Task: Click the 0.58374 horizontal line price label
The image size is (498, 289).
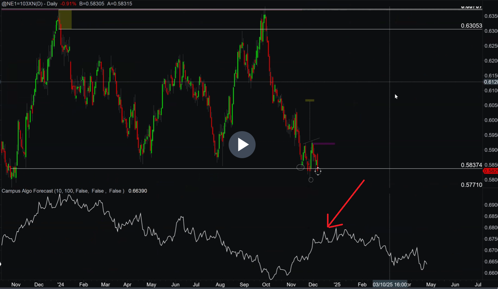Action: 471,165
